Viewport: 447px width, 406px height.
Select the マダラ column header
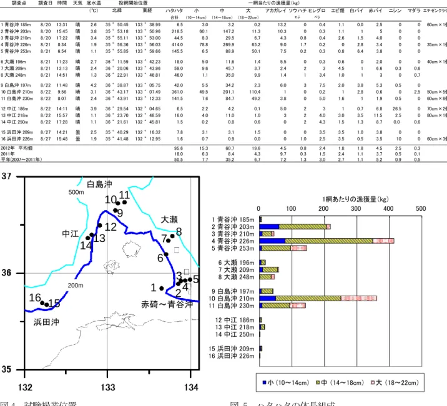[414, 11]
